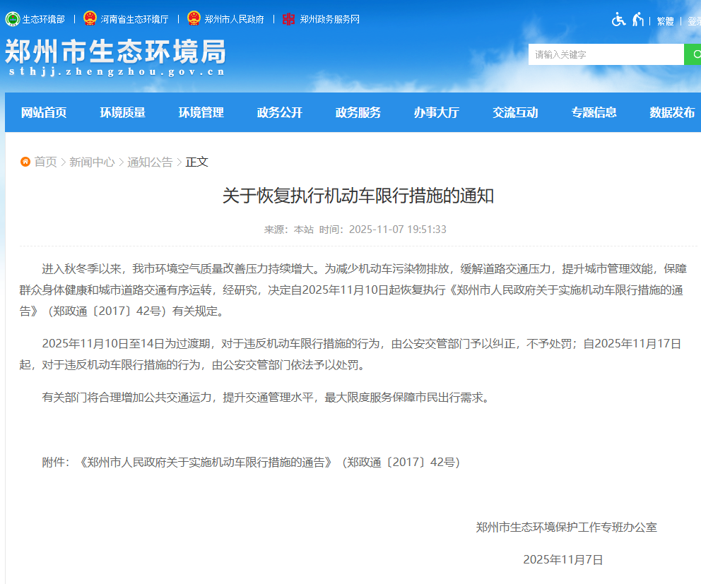Viewport: 701px width, 584px height.
Task: Open the 登录 login option
Action: tap(695, 20)
